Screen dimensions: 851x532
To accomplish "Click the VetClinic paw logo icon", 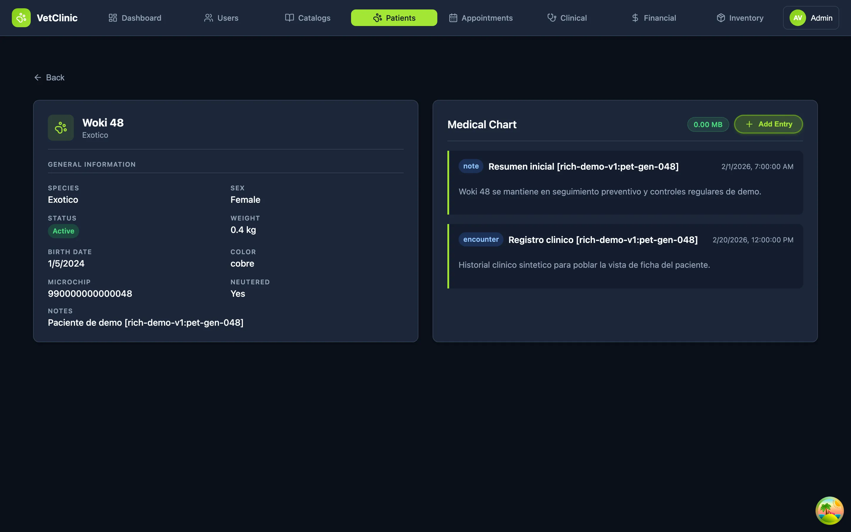I will coord(21,18).
